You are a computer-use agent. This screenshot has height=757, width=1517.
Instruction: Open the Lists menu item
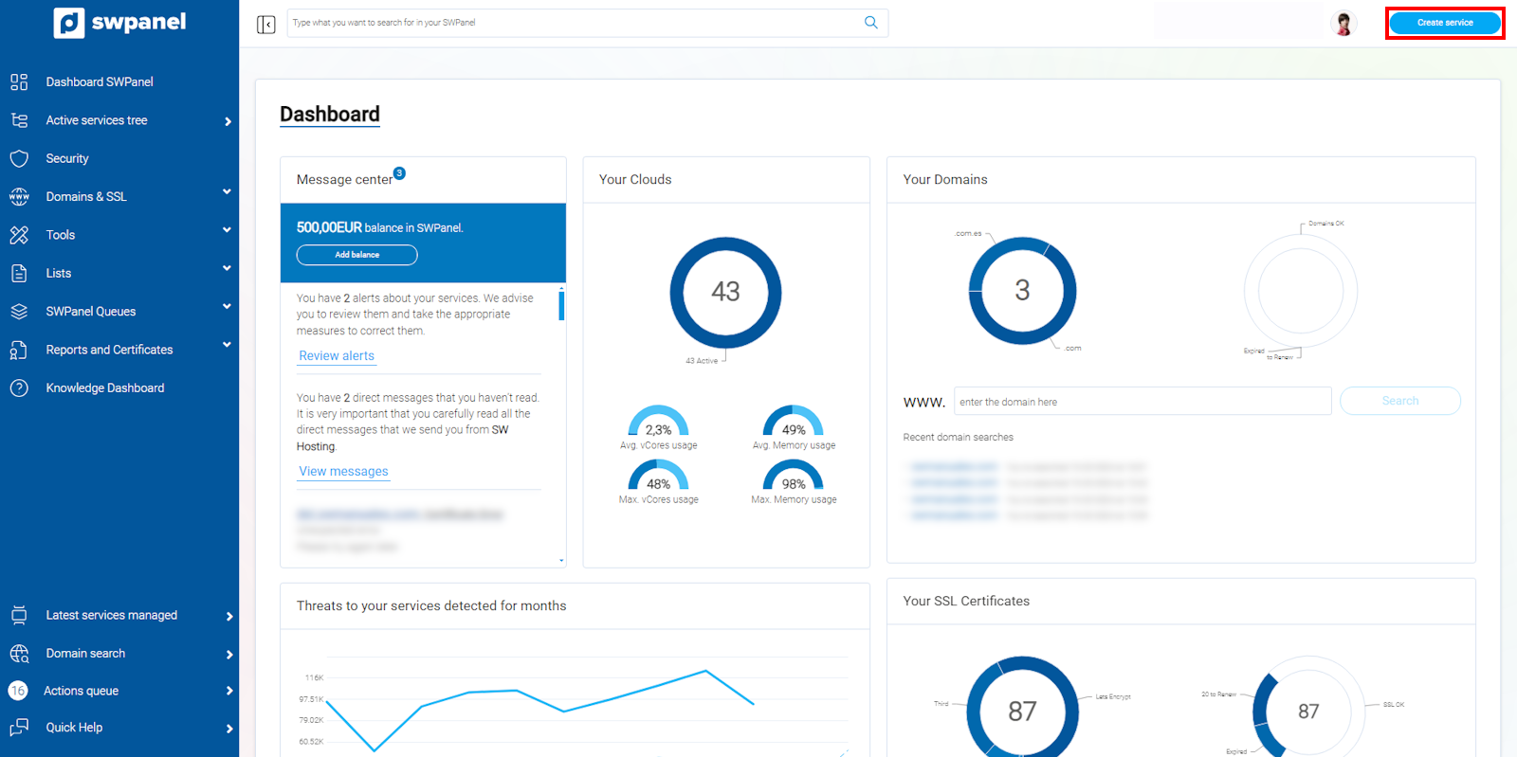pyautogui.click(x=59, y=273)
